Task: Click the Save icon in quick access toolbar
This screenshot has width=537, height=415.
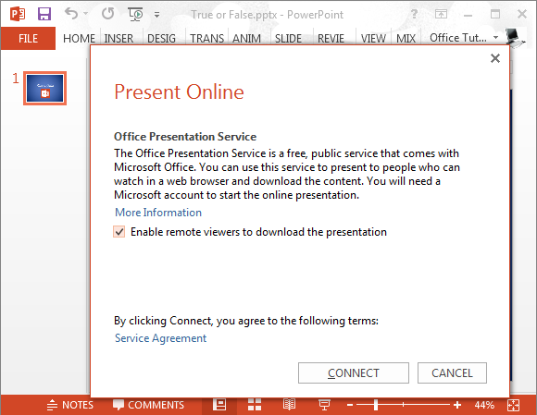Action: [44, 15]
